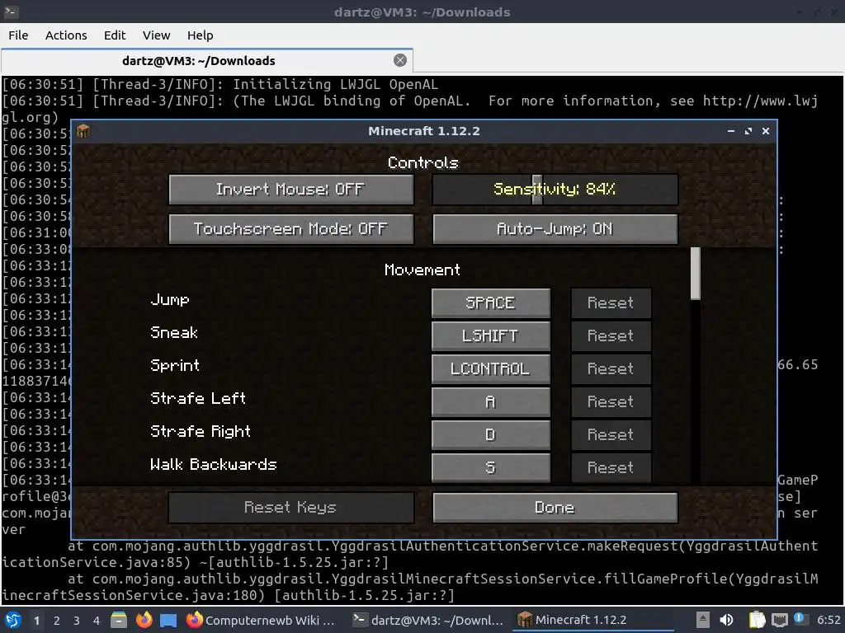
Task: Switch to the terminal taskbar entry
Action: pos(428,620)
